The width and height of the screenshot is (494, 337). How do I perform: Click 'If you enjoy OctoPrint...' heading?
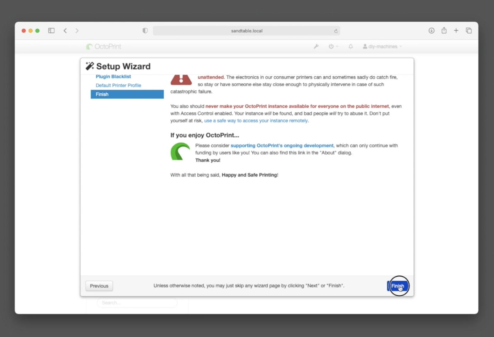pyautogui.click(x=205, y=135)
